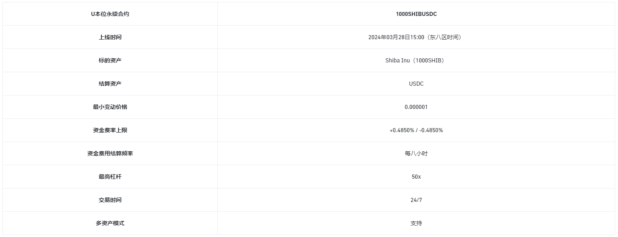This screenshot has height=237, width=618.
Task: Click the 支持 value in last row
Action: 416,223
